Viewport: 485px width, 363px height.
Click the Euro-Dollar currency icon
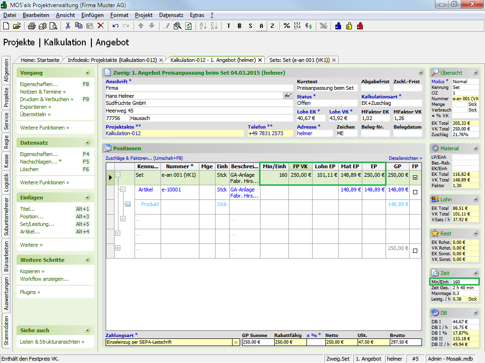click(x=308, y=26)
